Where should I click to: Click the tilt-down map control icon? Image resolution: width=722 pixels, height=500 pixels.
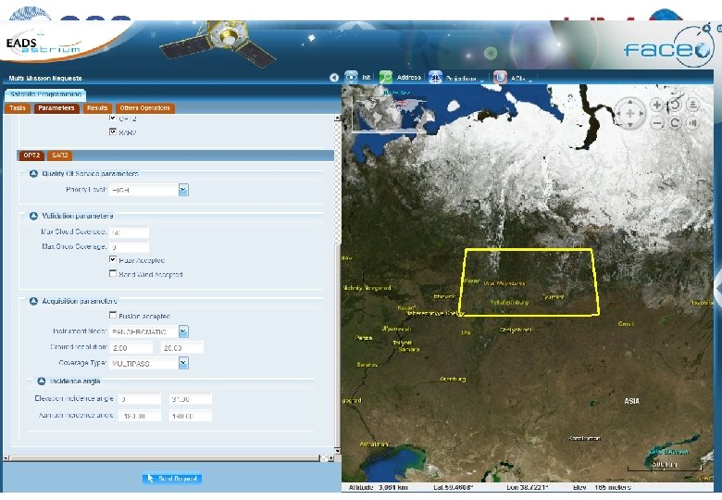point(692,123)
